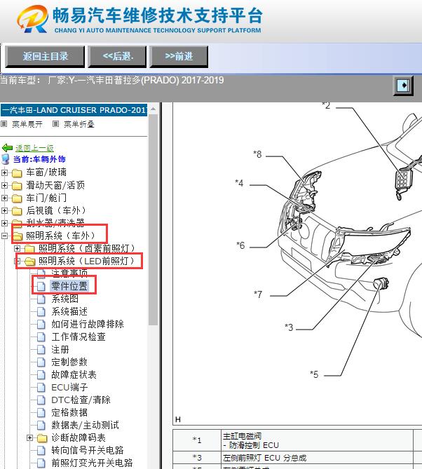The image size is (422, 469).
Task: Click the 一汽丰田-LAND CRUISER PRADO tree header
Action: point(74,110)
